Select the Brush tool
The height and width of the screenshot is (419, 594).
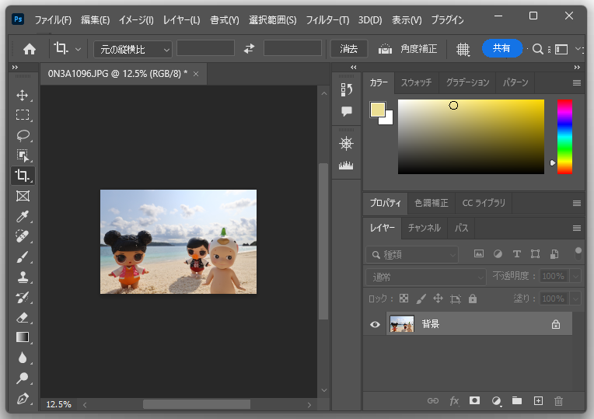[x=23, y=257]
